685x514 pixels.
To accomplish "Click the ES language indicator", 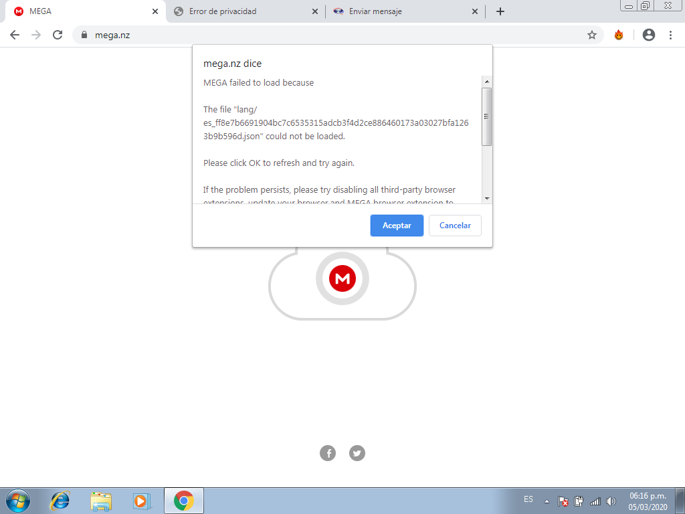I will pos(528,499).
